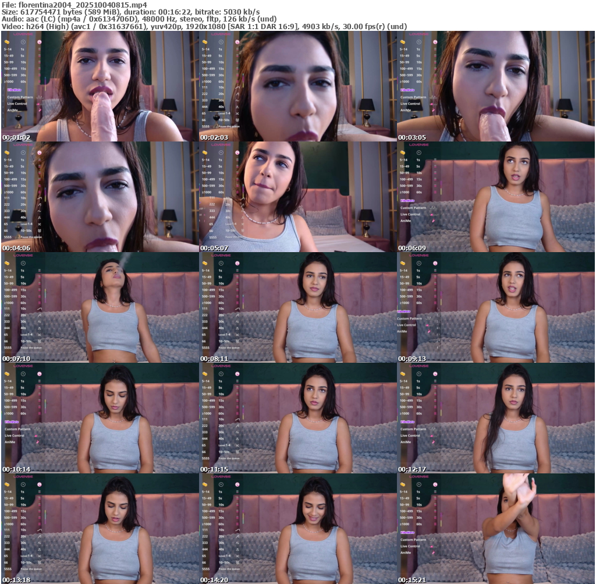Click the clock icon in the 00:13:18 frame
Screen dimensions: 596x584
[x=23, y=484]
